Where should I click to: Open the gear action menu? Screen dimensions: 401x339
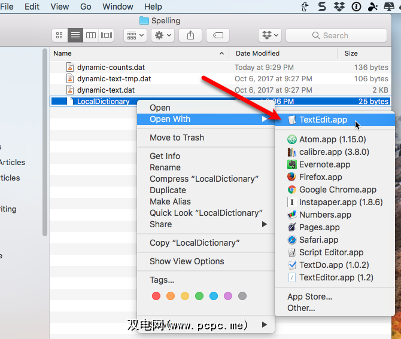click(163, 35)
